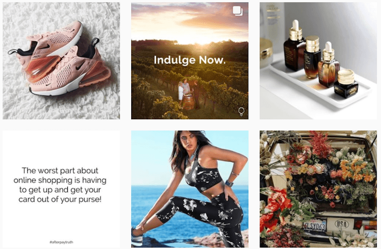This screenshot has height=249, width=381.
Task: Open the flower-filled car trunk post
Action: [x=318, y=189]
